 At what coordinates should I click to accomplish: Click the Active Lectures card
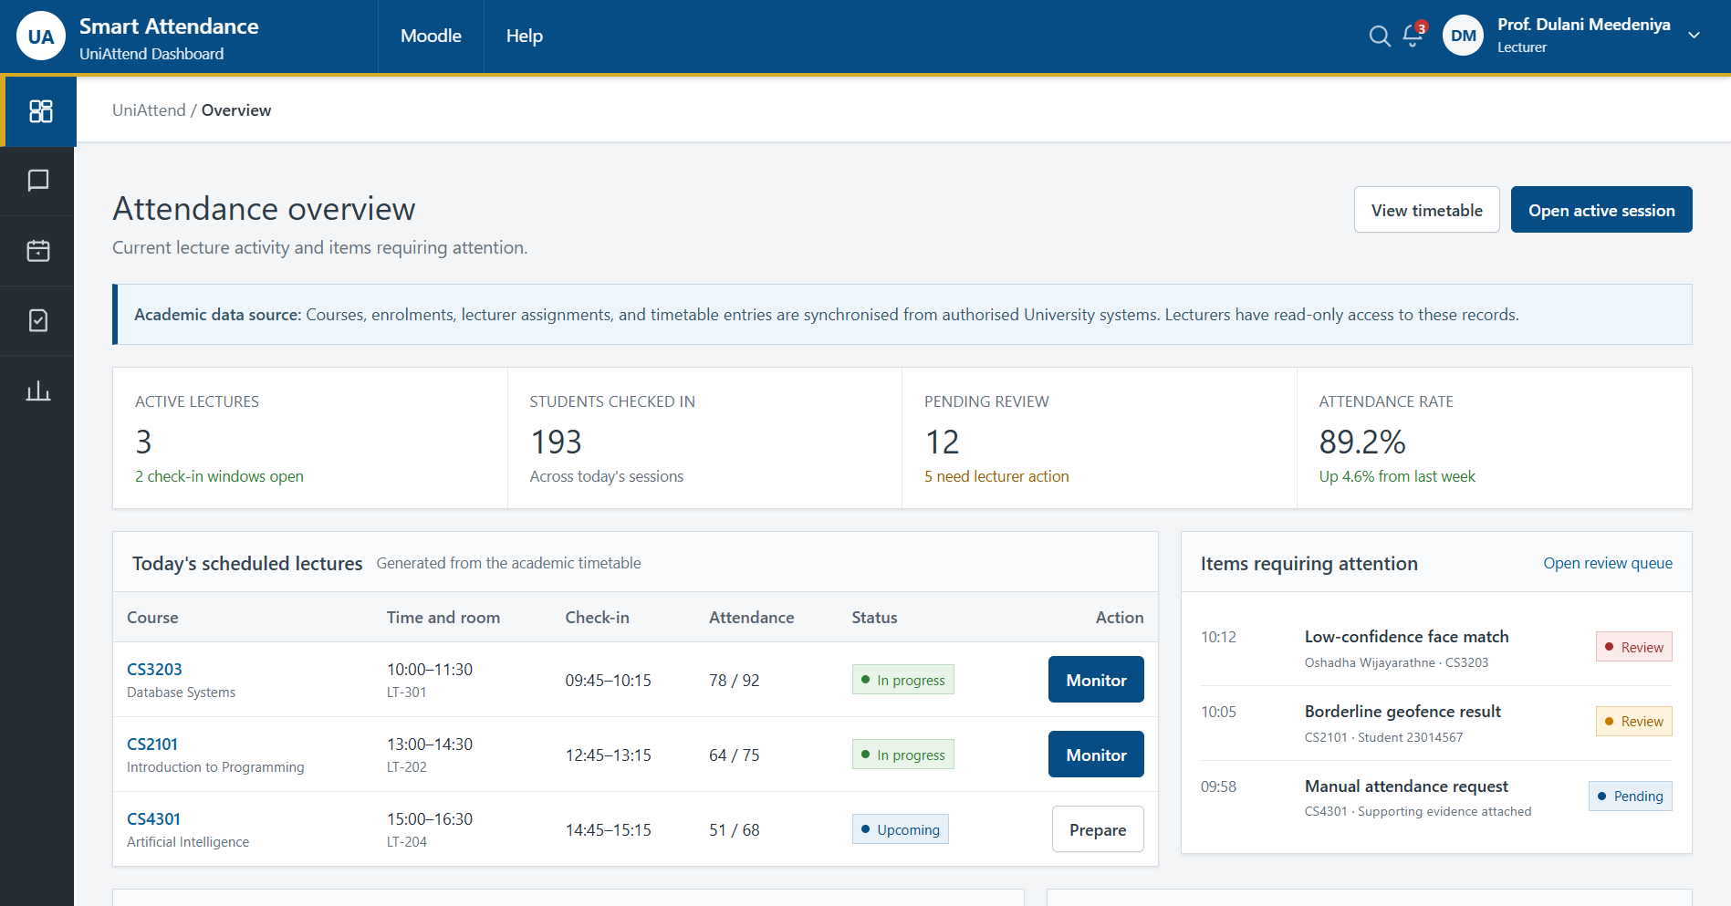point(310,438)
